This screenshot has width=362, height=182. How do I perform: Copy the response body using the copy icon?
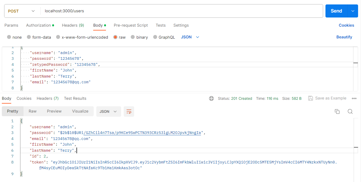tap(337, 111)
